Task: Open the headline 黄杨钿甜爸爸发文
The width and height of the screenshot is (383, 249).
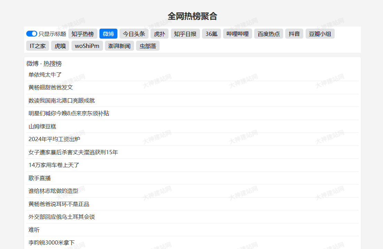Action: click(x=50, y=87)
